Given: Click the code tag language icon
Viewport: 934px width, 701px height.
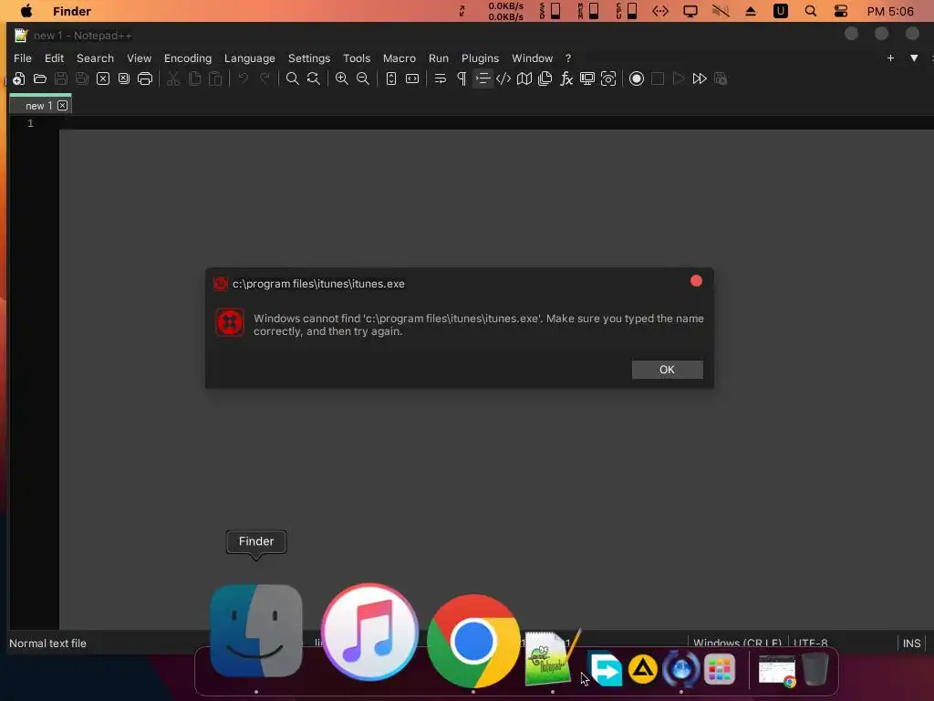Looking at the screenshot, I should tap(503, 78).
